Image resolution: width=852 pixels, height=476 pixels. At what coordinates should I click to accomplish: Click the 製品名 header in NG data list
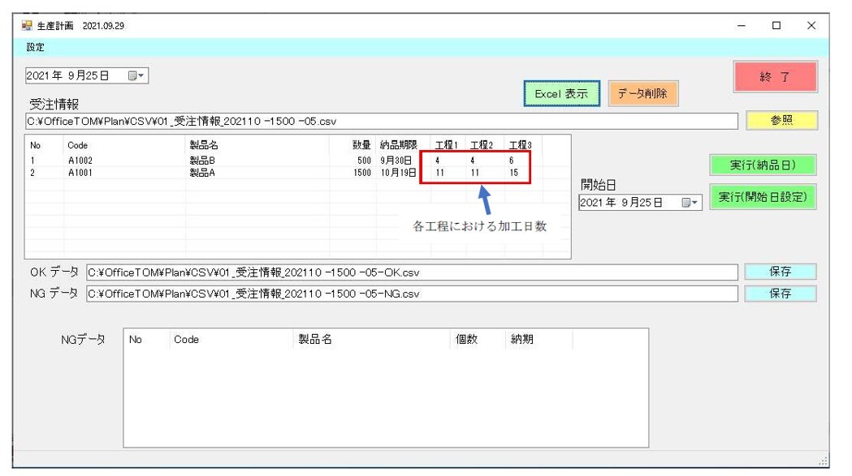(315, 341)
